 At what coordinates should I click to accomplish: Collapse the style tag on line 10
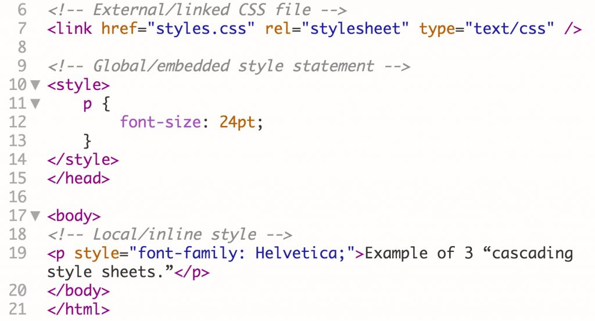tap(35, 85)
